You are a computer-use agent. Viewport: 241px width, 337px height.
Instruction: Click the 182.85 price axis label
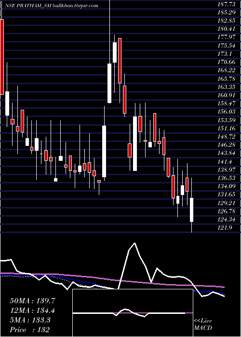[x=227, y=21]
